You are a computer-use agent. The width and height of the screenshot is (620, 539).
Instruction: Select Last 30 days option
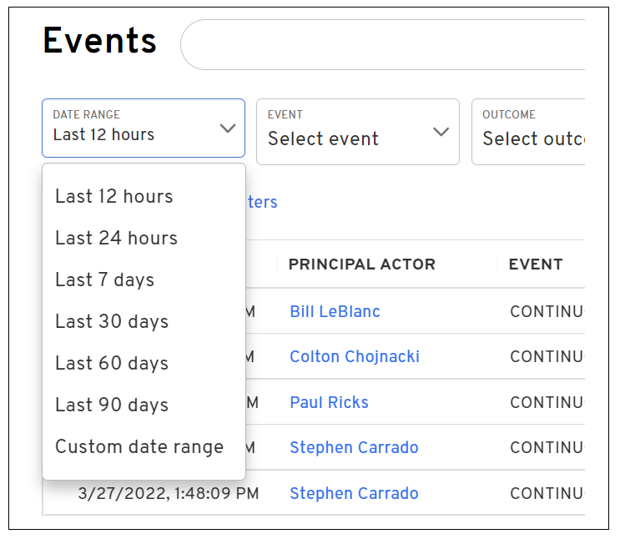pos(112,322)
